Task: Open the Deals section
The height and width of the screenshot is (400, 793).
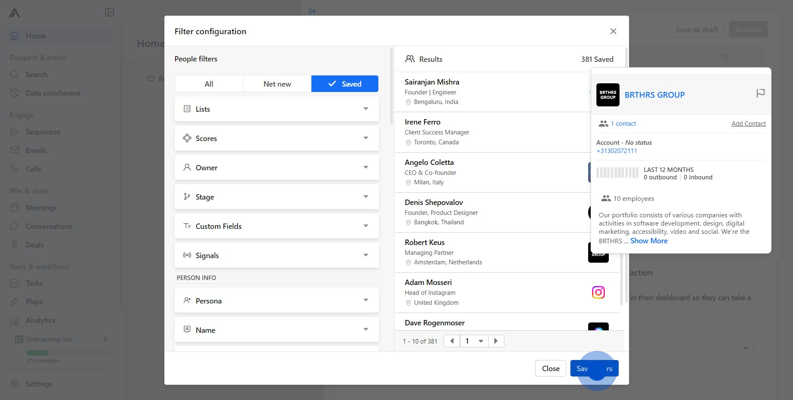Action: [35, 245]
